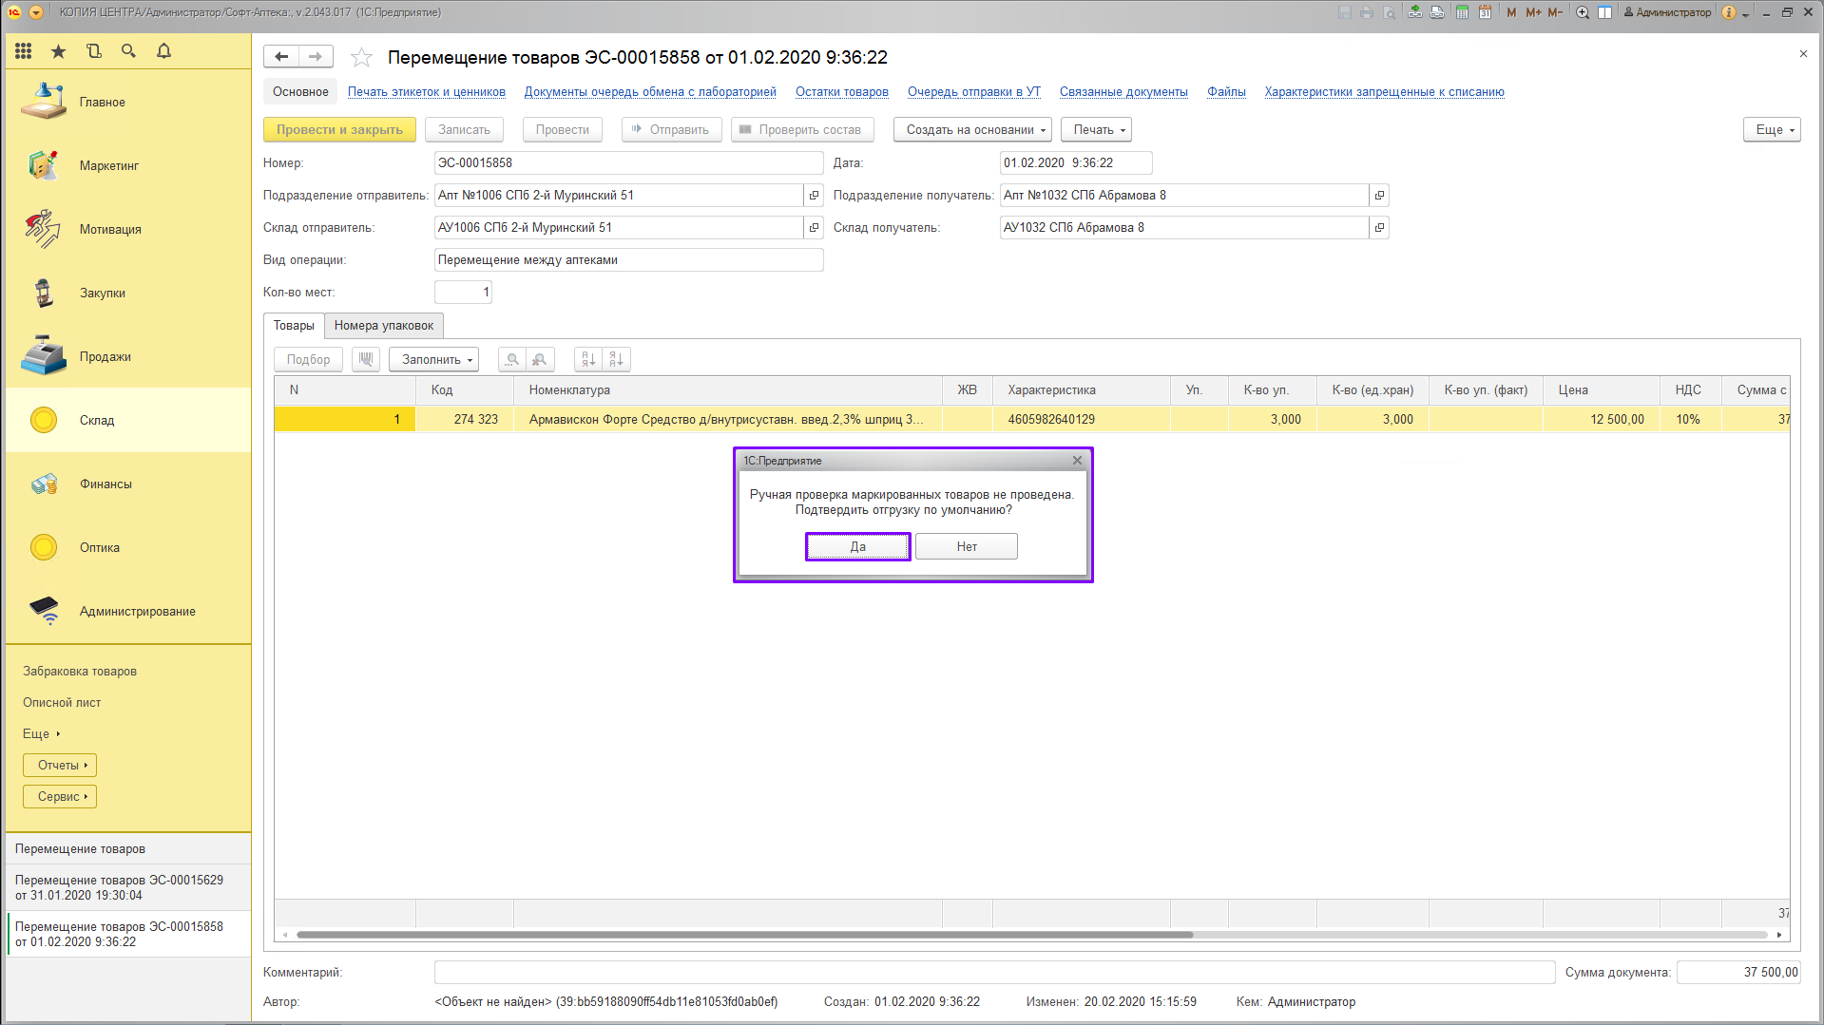
Task: Open notifications bell icon
Action: (163, 51)
